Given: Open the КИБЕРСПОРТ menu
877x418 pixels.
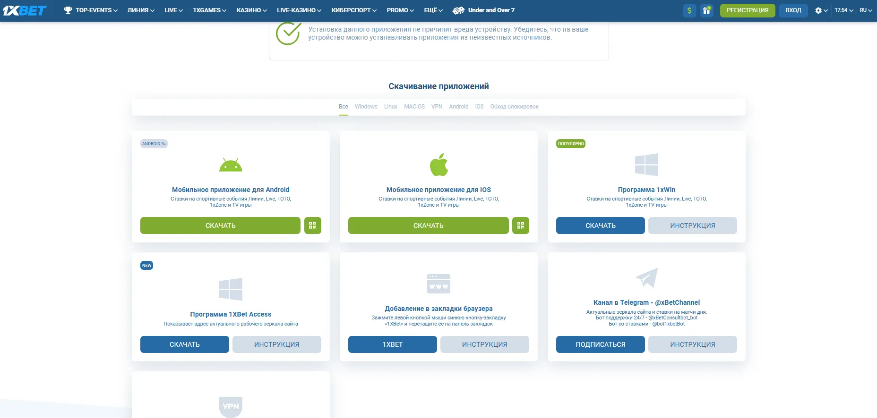Looking at the screenshot, I should click(x=354, y=10).
